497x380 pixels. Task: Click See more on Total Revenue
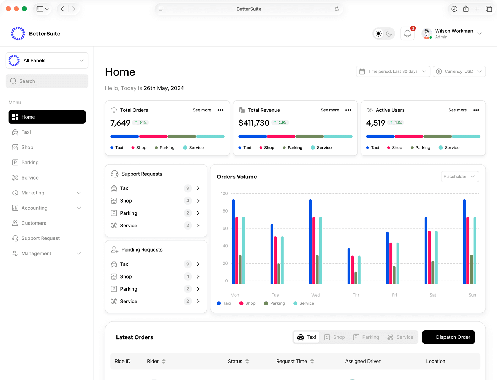tap(329, 110)
